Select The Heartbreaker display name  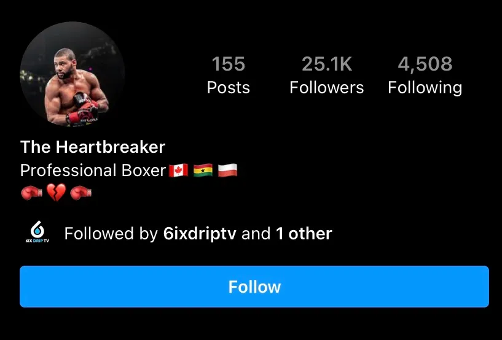93,147
